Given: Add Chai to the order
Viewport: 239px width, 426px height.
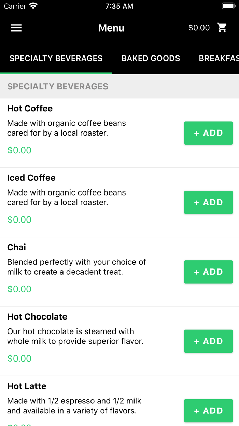Looking at the screenshot, I should [x=208, y=272].
